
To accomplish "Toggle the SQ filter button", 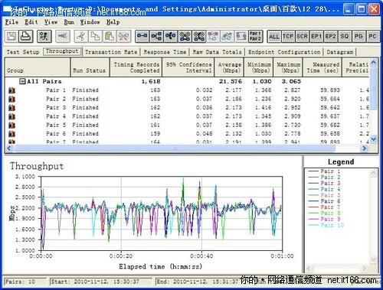I will [x=345, y=37].
